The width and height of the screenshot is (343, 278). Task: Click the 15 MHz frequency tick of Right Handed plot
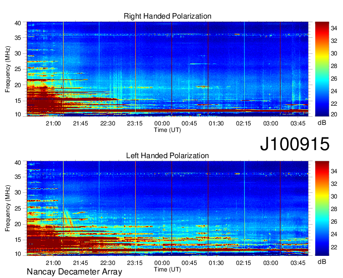point(18,101)
